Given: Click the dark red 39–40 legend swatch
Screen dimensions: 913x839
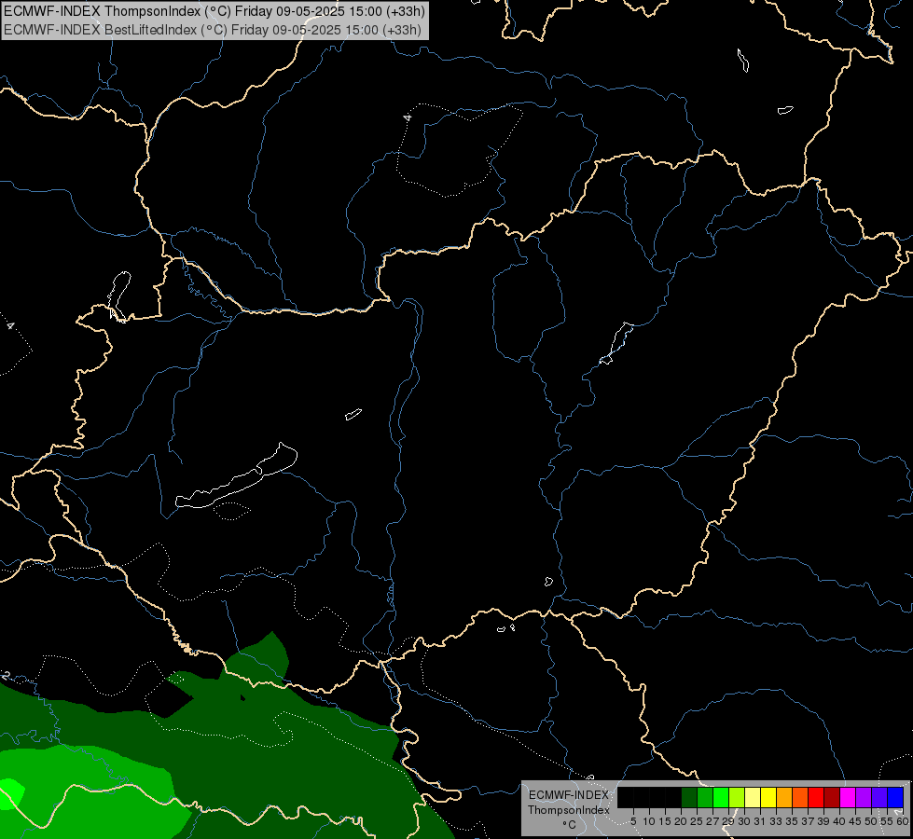Looking at the screenshot, I should (x=832, y=797).
